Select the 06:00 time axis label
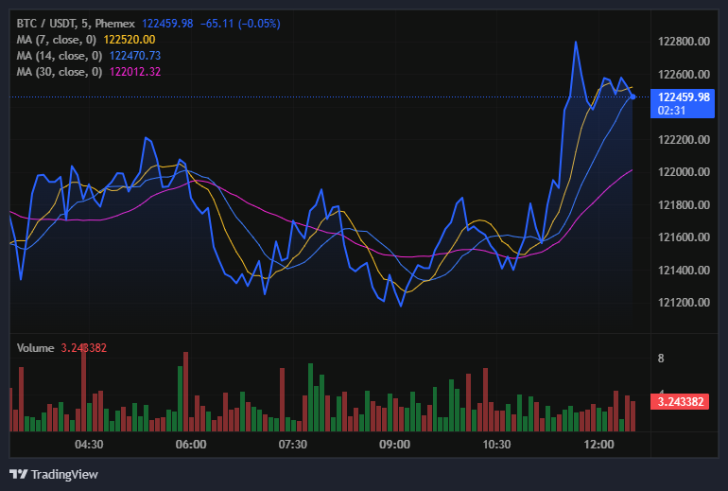 (190, 444)
